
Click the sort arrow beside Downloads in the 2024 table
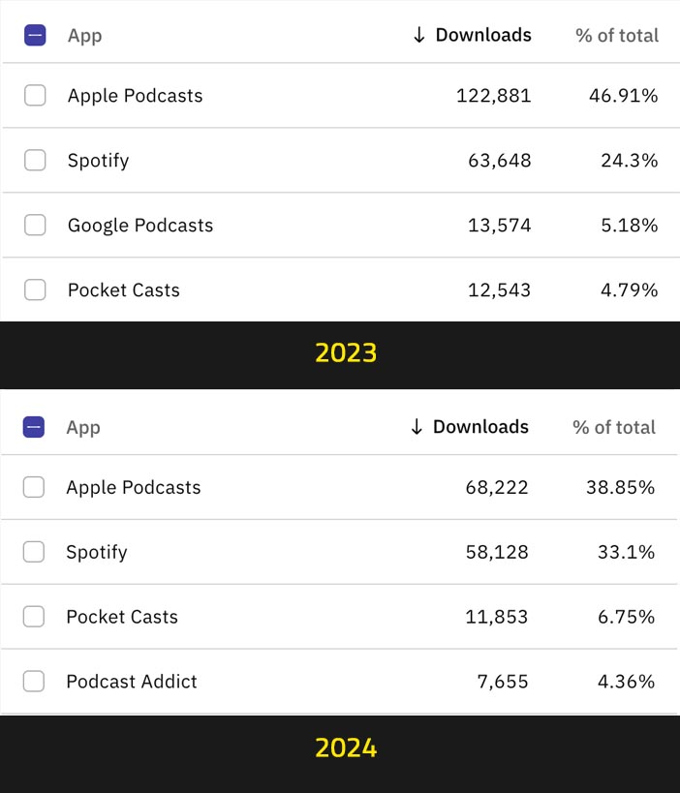tap(417, 427)
